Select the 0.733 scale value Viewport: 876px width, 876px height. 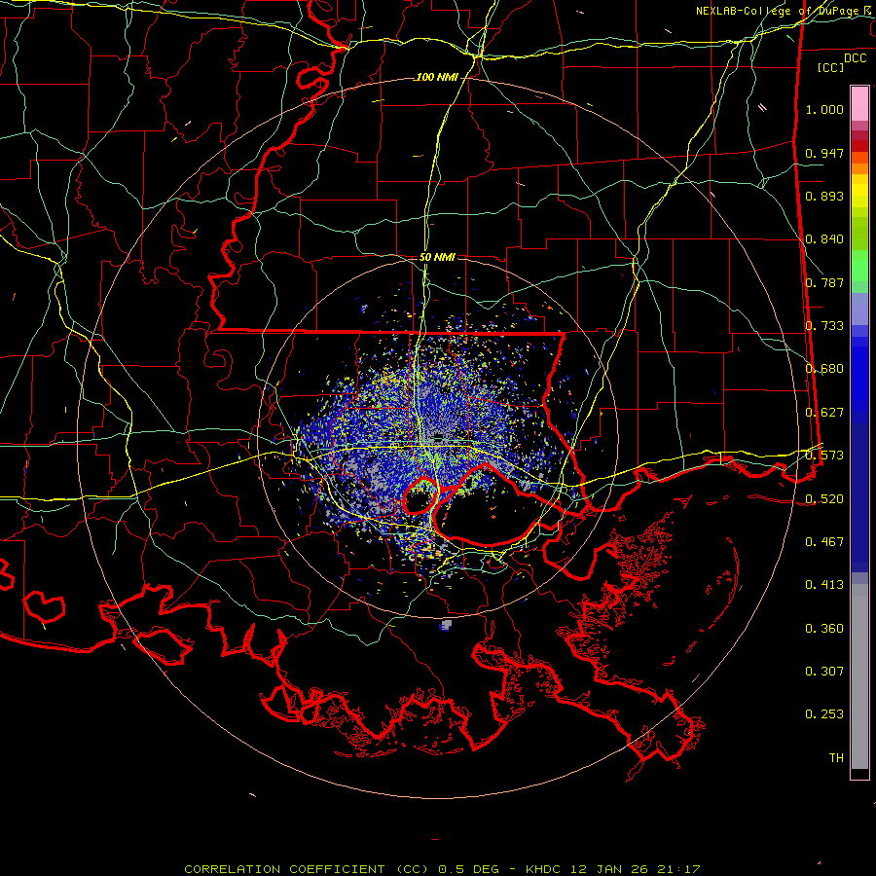pos(824,326)
